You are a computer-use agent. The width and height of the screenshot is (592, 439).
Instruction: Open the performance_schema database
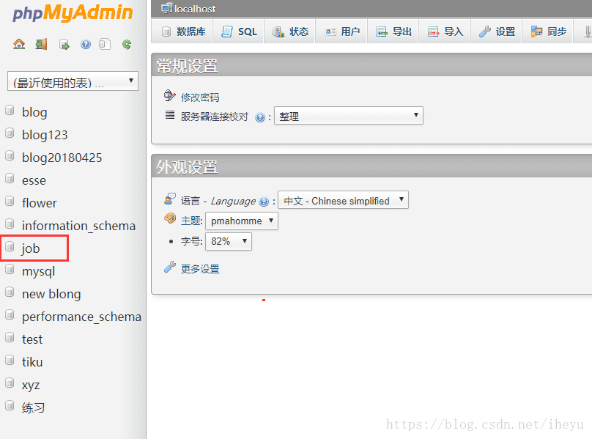(x=81, y=317)
